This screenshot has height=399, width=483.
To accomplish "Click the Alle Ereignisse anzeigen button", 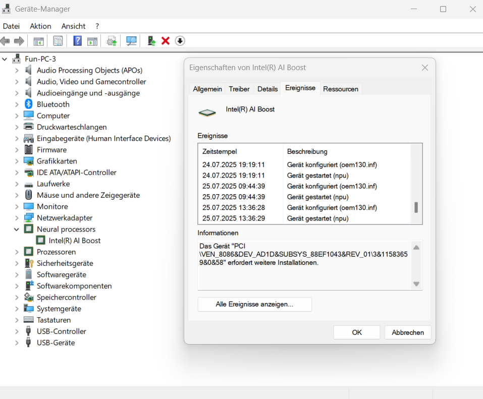I will [254, 304].
